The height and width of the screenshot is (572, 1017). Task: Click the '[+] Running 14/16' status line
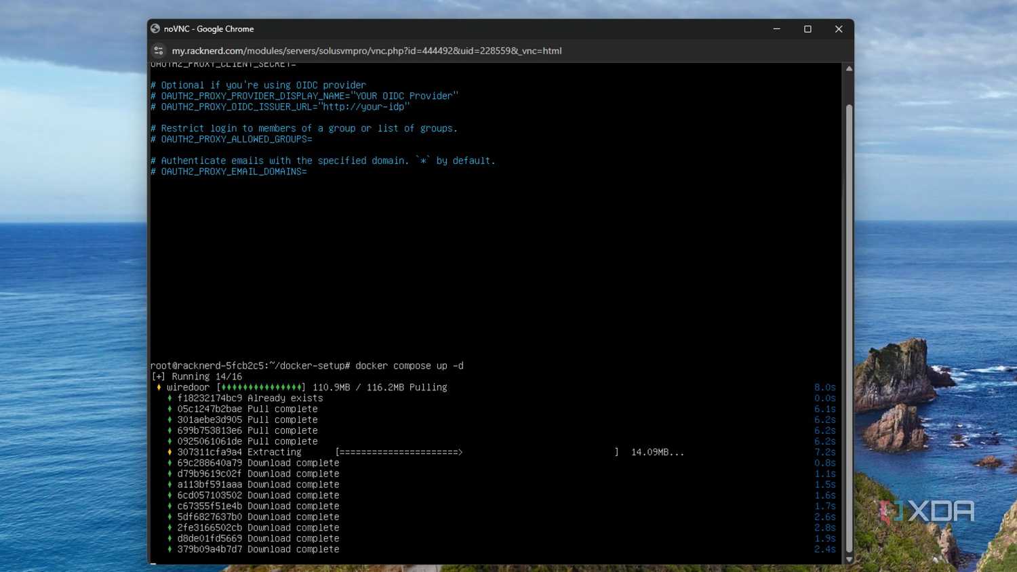[197, 377]
